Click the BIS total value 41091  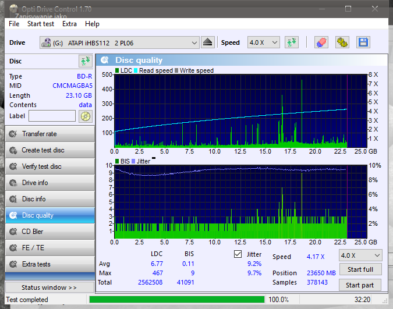click(x=186, y=282)
